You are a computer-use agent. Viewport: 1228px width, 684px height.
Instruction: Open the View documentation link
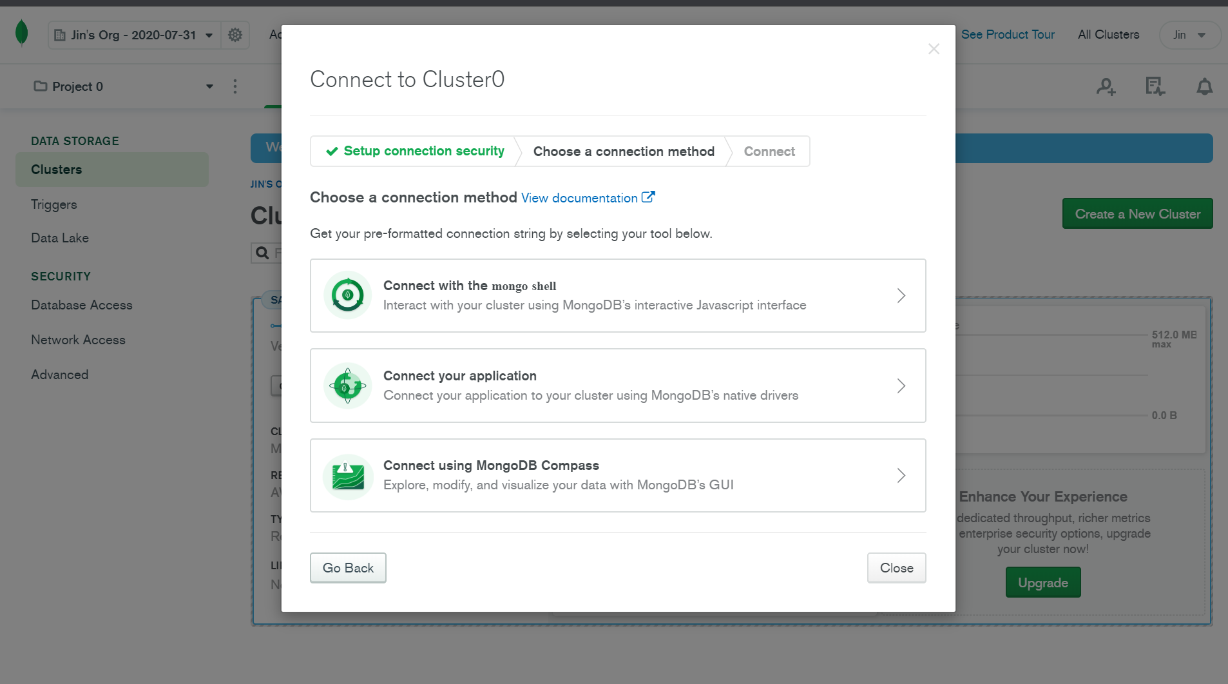coord(580,197)
